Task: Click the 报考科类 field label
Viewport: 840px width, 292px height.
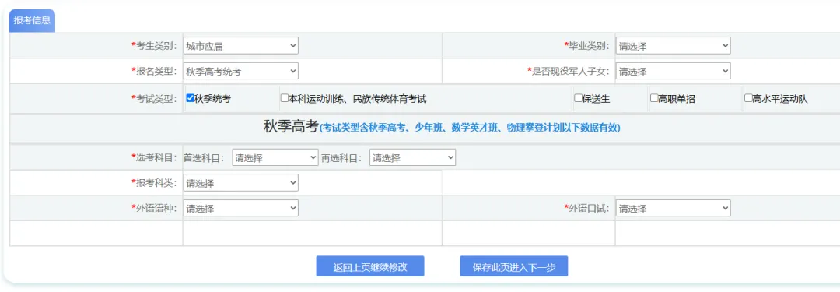Action: [154, 183]
